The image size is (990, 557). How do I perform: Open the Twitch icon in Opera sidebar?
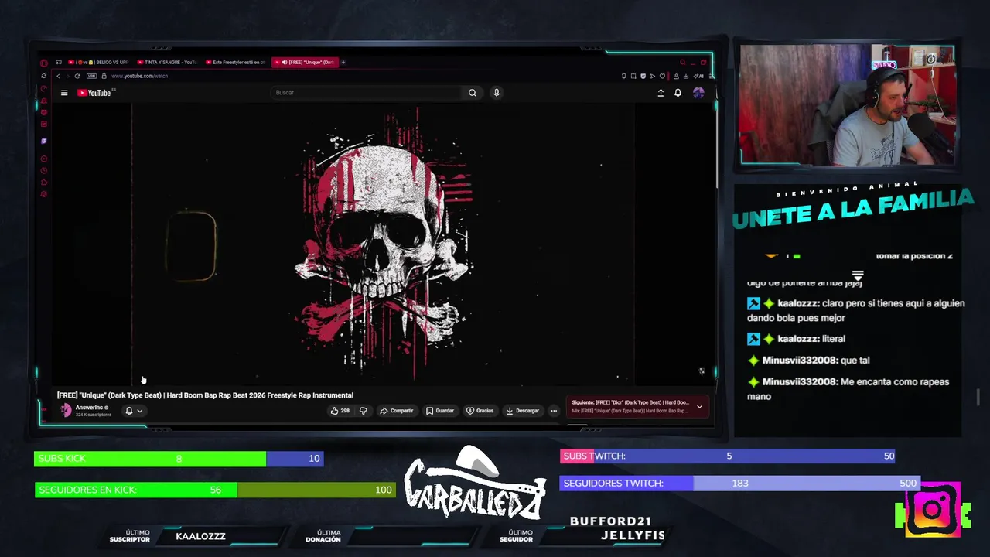[44, 141]
